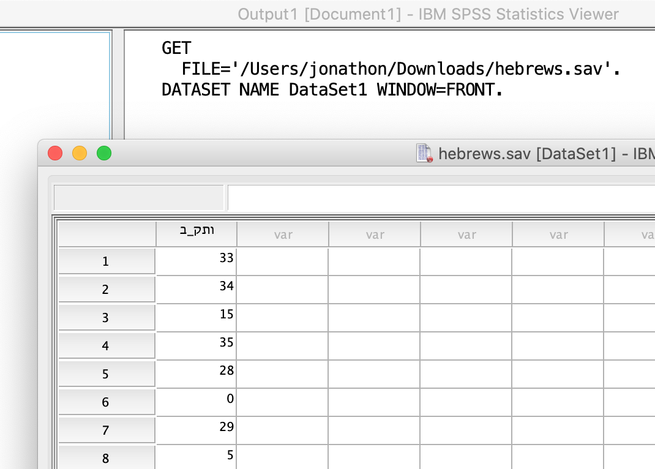
Task: Select the ותק_ב column header
Action: tap(196, 233)
